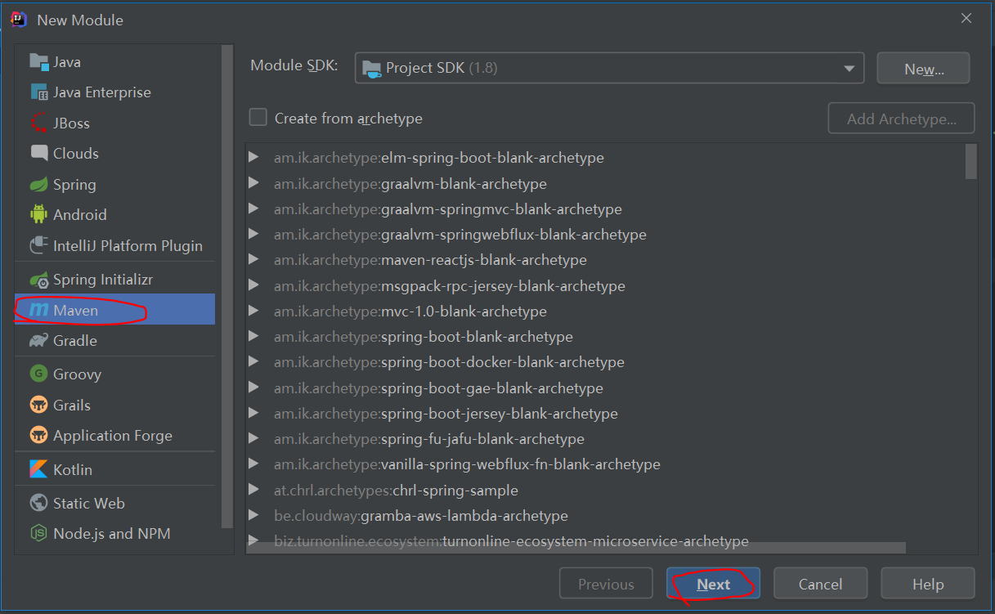The image size is (995, 614).
Task: Select the Maven m icon
Action: [38, 310]
